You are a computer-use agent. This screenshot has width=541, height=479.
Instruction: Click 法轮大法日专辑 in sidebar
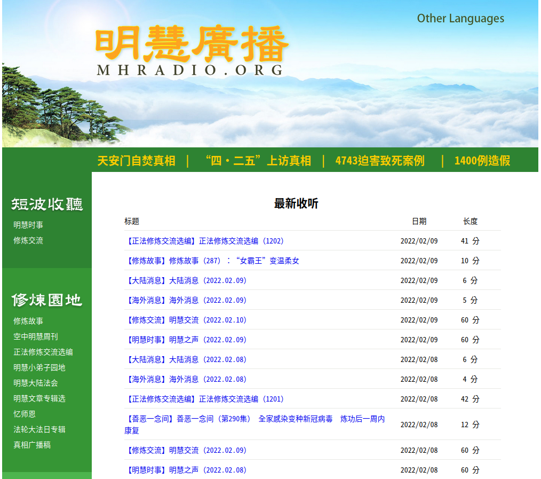(x=39, y=430)
